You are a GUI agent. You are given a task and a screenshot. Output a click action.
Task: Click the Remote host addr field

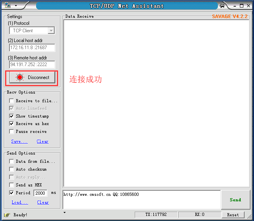[32, 64]
